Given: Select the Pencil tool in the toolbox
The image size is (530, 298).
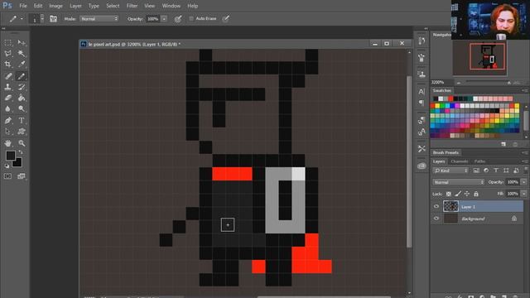Looking at the screenshot, I should click(22, 76).
